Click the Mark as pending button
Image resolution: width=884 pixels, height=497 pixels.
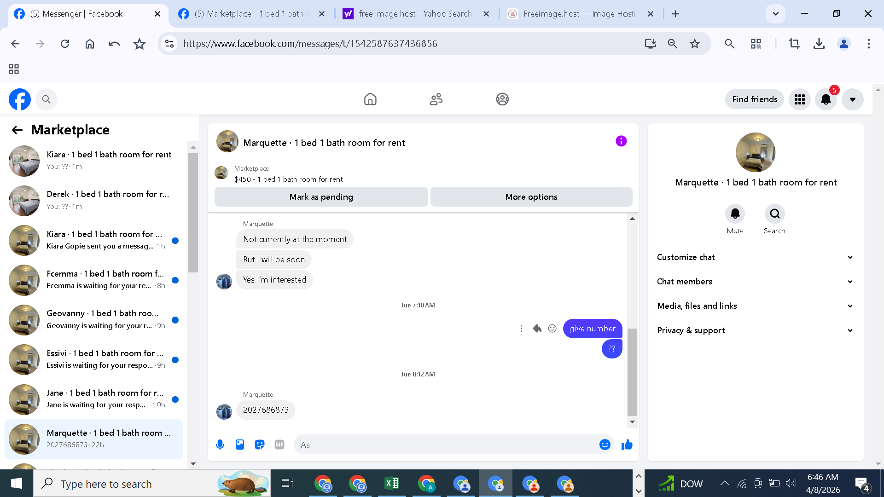point(321,197)
